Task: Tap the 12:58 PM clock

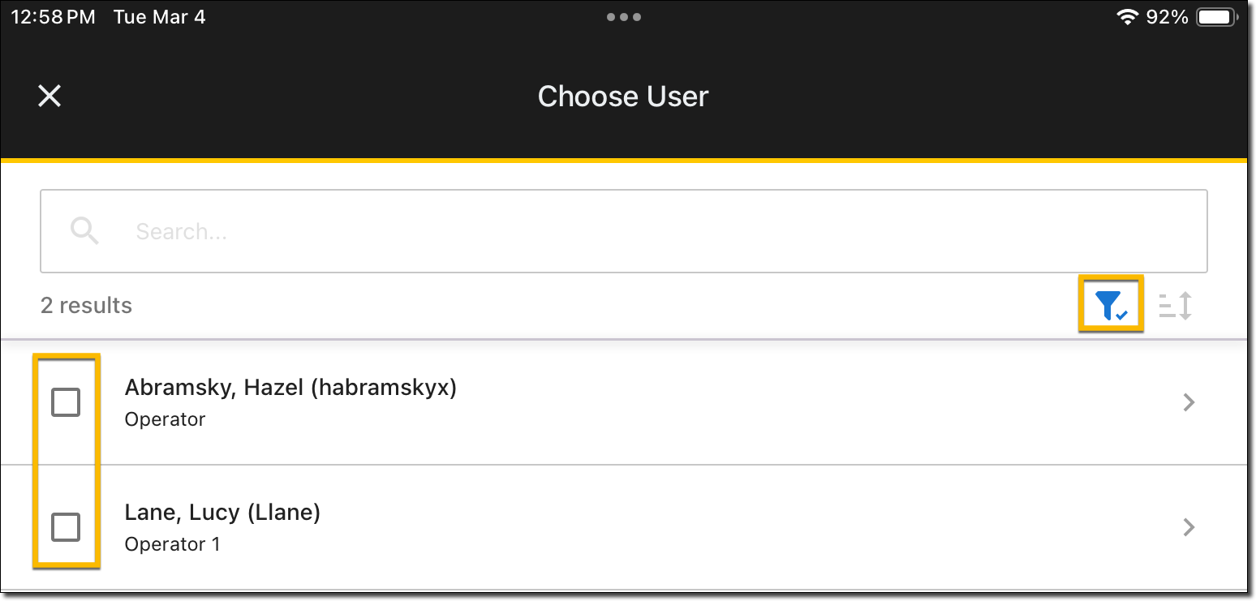Action: (54, 17)
